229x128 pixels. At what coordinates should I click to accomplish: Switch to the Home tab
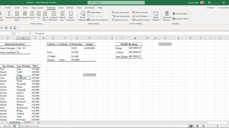click(8, 8)
